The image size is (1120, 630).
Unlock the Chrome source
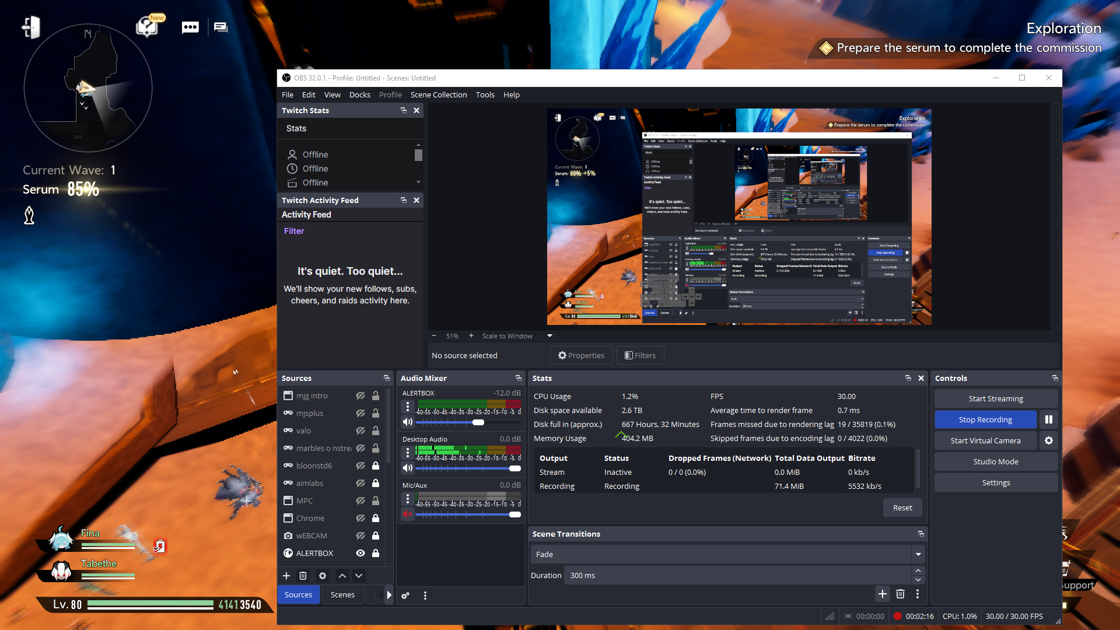[x=376, y=518]
